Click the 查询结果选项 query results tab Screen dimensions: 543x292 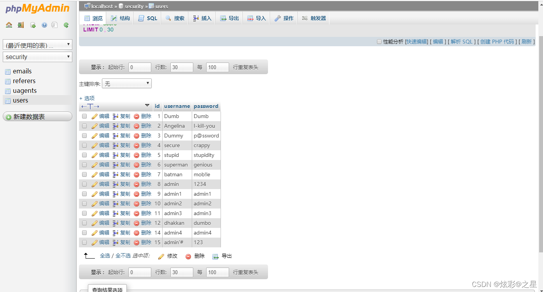pos(107,289)
